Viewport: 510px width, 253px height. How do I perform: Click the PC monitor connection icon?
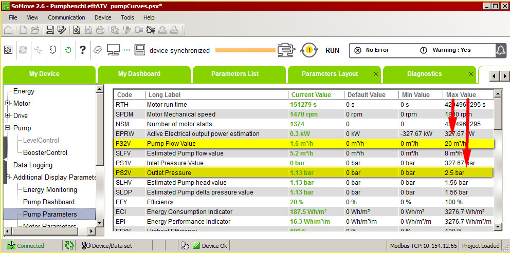tap(114, 50)
